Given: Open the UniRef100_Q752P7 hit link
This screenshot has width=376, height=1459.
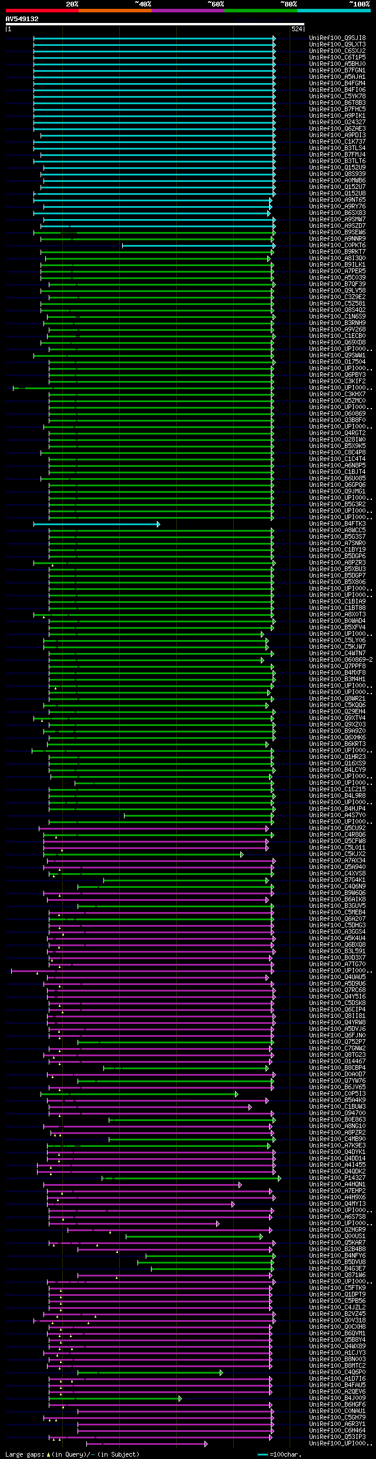Looking at the screenshot, I should coord(337,1042).
